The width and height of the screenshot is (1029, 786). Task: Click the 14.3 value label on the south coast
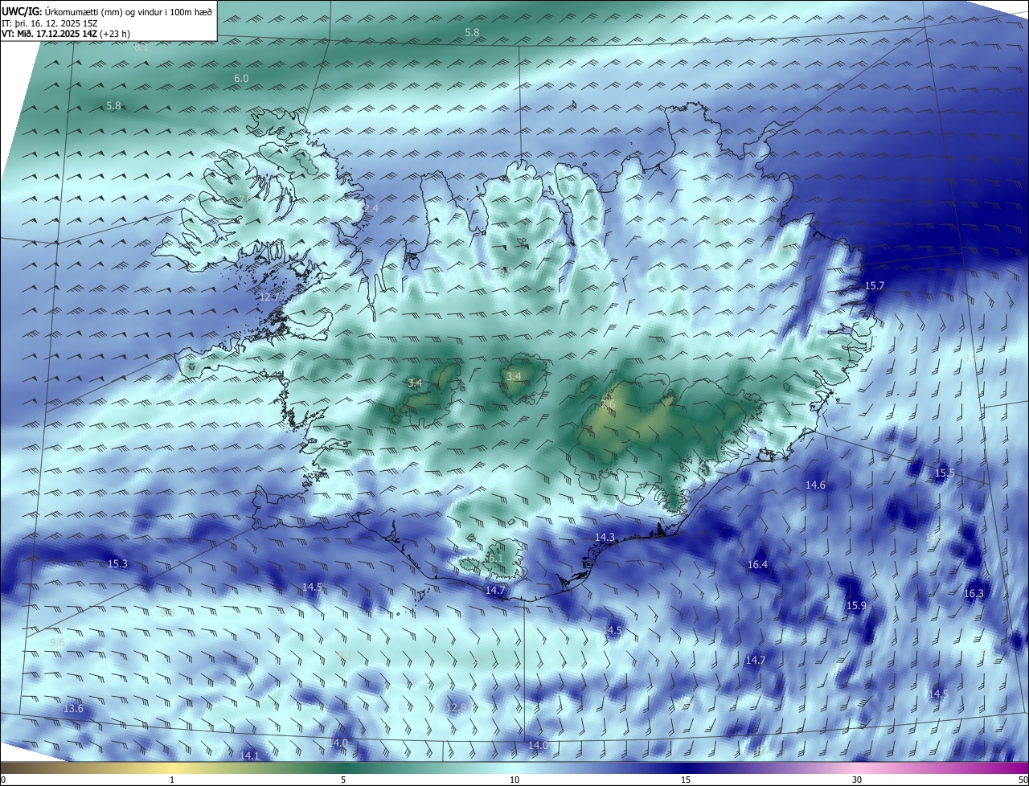(x=605, y=537)
